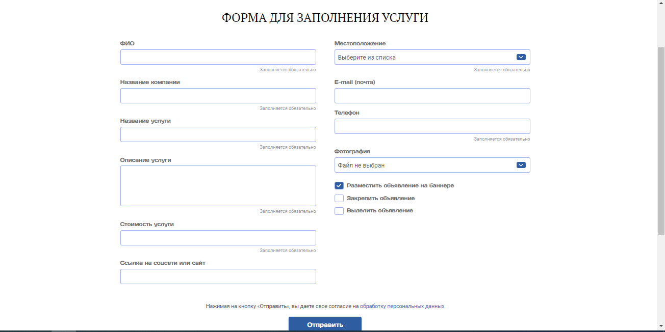Image resolution: width=665 pixels, height=332 pixels.
Task: Focus the E-mail (почта) field
Action: tap(432, 96)
